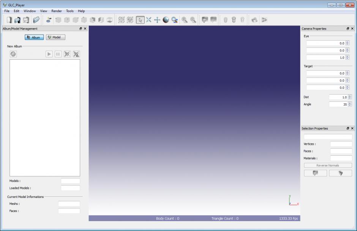This screenshot has height=231, width=357.
Task: Click the icon left of section tool
Action: 254,20
